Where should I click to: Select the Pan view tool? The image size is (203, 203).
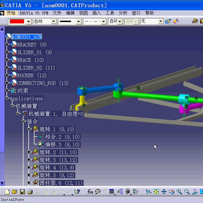click(164, 192)
